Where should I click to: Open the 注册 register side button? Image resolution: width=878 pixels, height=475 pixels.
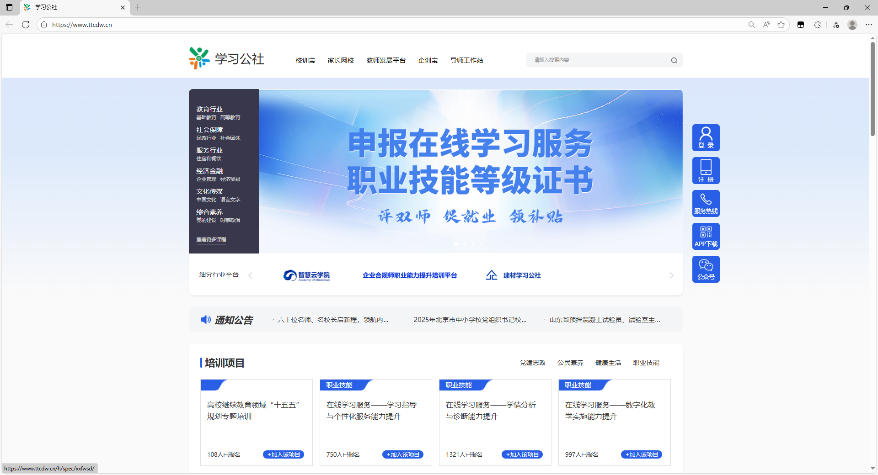point(706,170)
